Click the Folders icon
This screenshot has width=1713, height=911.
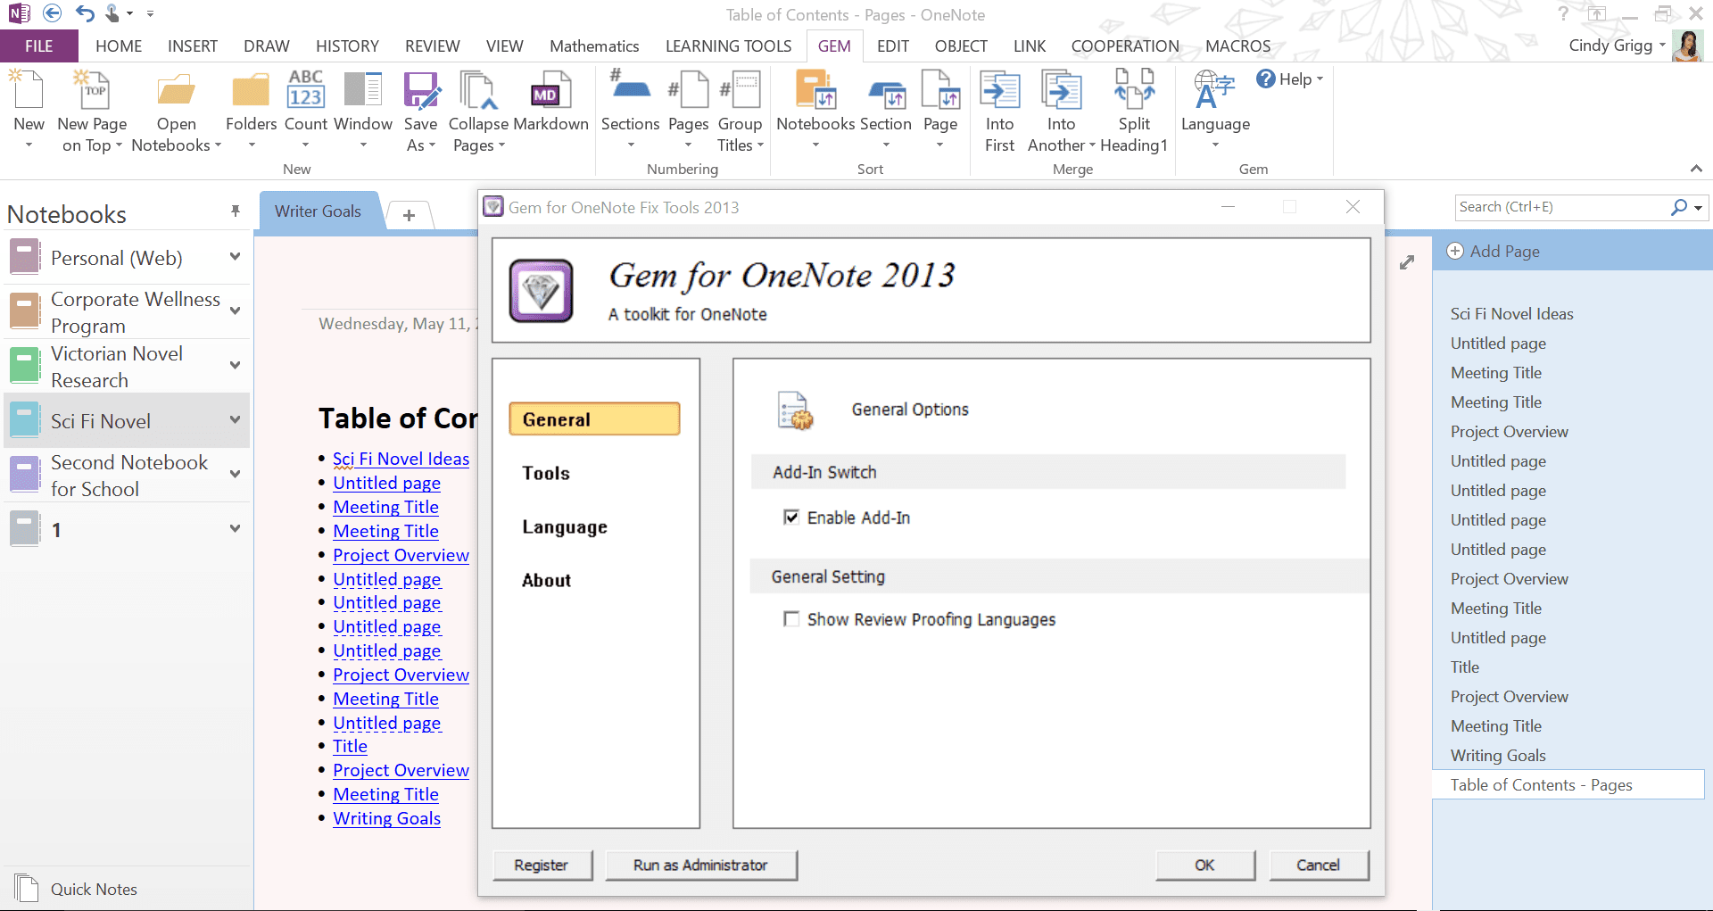pos(251,91)
